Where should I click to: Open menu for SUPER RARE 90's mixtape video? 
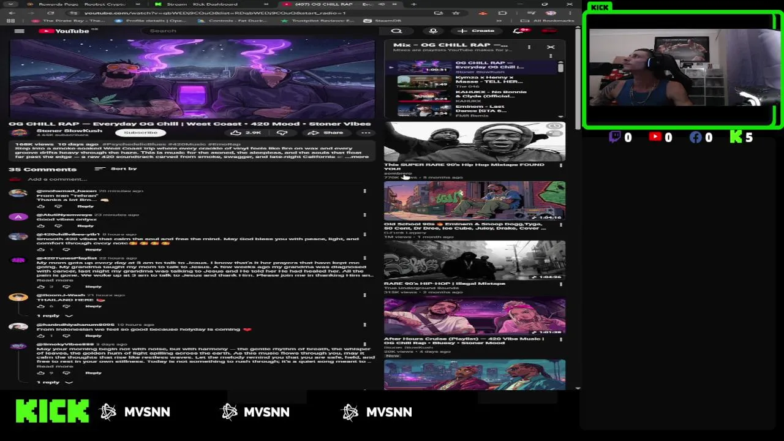(560, 165)
